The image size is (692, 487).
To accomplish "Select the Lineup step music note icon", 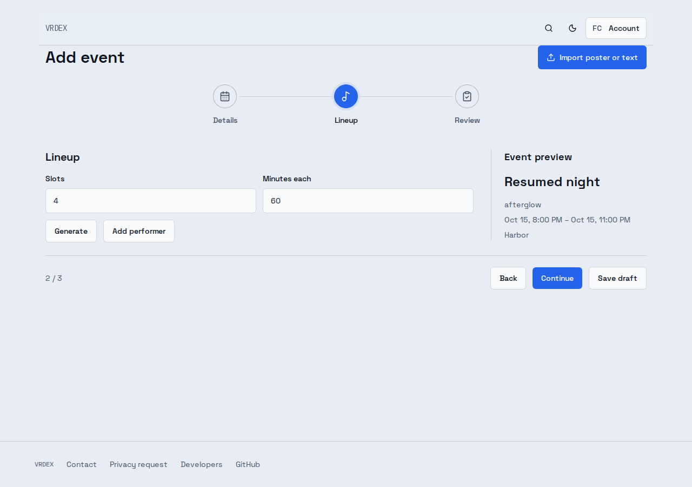I will click(x=346, y=96).
